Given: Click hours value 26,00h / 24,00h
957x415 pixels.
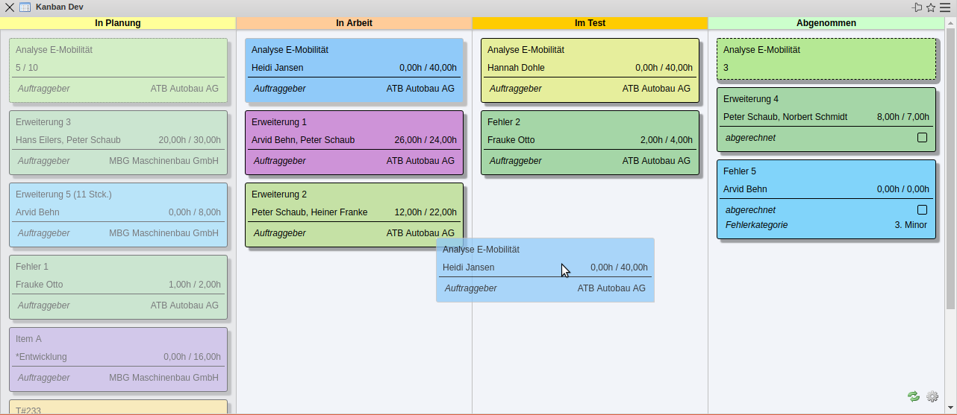Looking at the screenshot, I should pyautogui.click(x=425, y=140).
